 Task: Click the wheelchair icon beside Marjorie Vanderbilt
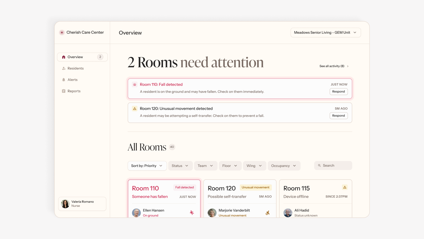(267, 213)
